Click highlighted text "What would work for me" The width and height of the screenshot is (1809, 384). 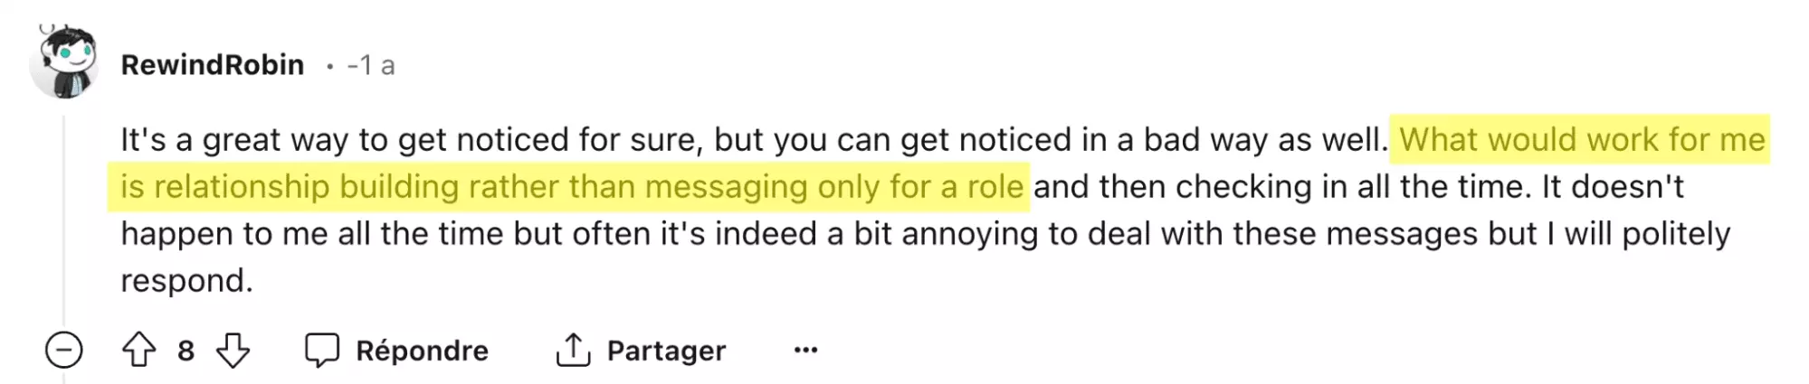pyautogui.click(x=1582, y=140)
